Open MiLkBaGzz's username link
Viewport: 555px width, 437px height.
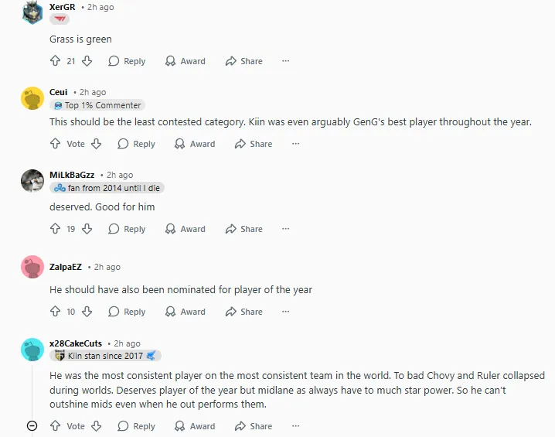click(x=72, y=175)
